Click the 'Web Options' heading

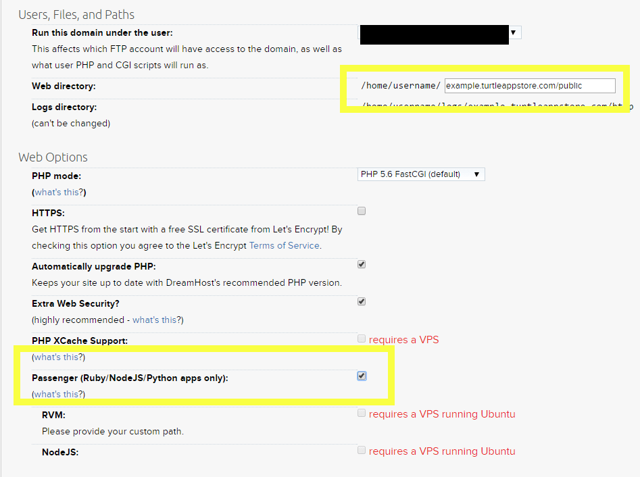click(x=53, y=157)
